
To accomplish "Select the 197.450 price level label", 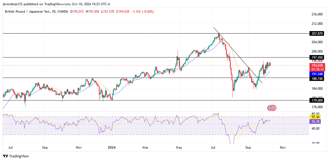I will (317, 57).
